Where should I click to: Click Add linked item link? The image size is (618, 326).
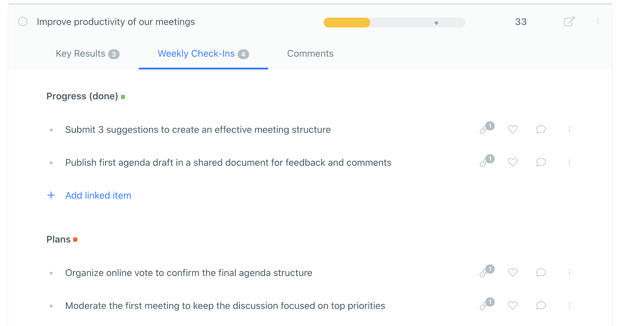(x=98, y=195)
